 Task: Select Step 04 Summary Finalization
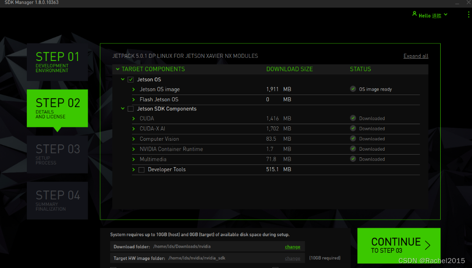pyautogui.click(x=57, y=200)
